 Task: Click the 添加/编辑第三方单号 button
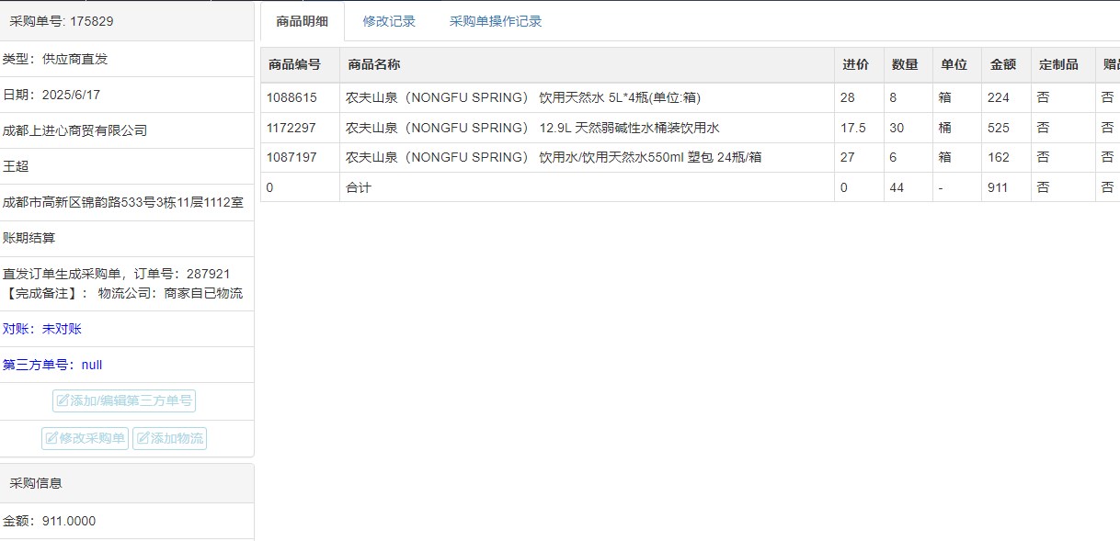coord(124,400)
